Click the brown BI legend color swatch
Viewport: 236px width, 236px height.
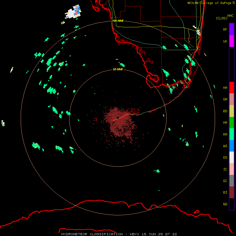tap(232, 192)
